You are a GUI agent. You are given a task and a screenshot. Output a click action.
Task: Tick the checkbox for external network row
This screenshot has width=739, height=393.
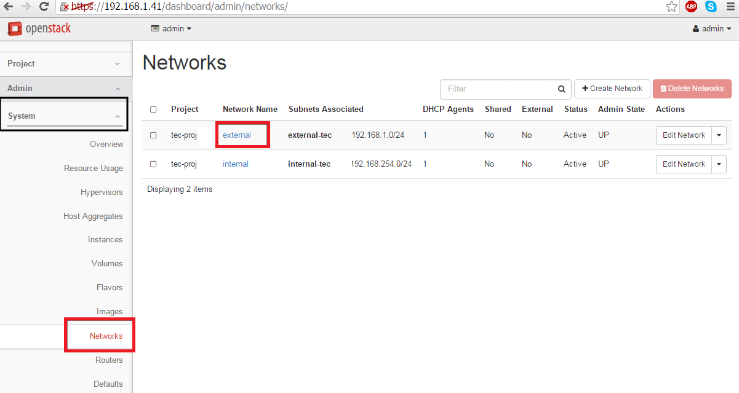click(x=153, y=135)
